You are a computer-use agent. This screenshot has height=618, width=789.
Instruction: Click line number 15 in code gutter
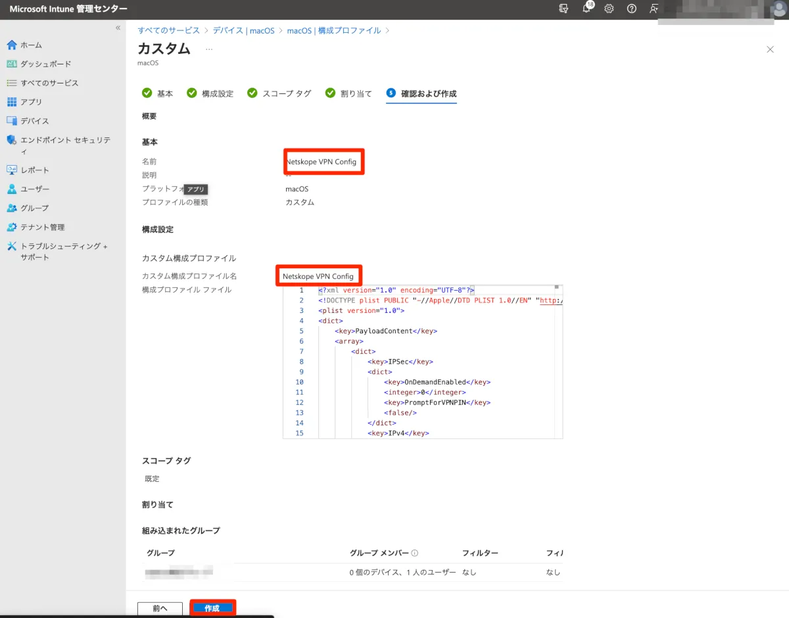pyautogui.click(x=300, y=433)
